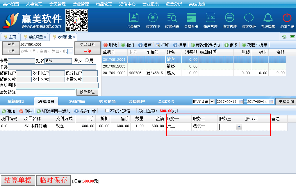Open the 时段查询 dropdown
The height and width of the screenshot is (186, 296).
click(212, 102)
